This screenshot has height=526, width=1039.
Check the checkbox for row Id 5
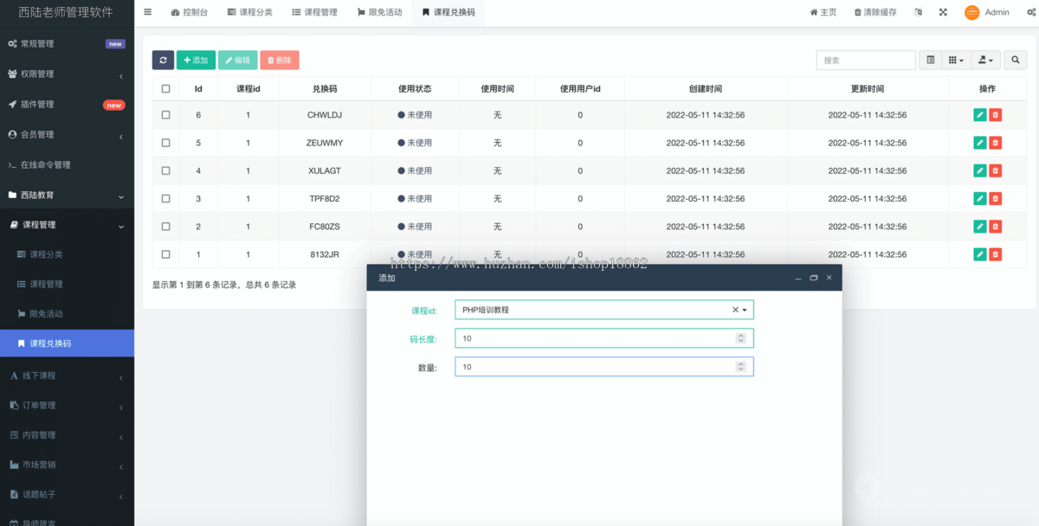click(x=165, y=143)
